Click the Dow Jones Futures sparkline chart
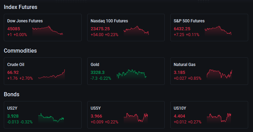The image size is (253, 132). click(x=48, y=31)
